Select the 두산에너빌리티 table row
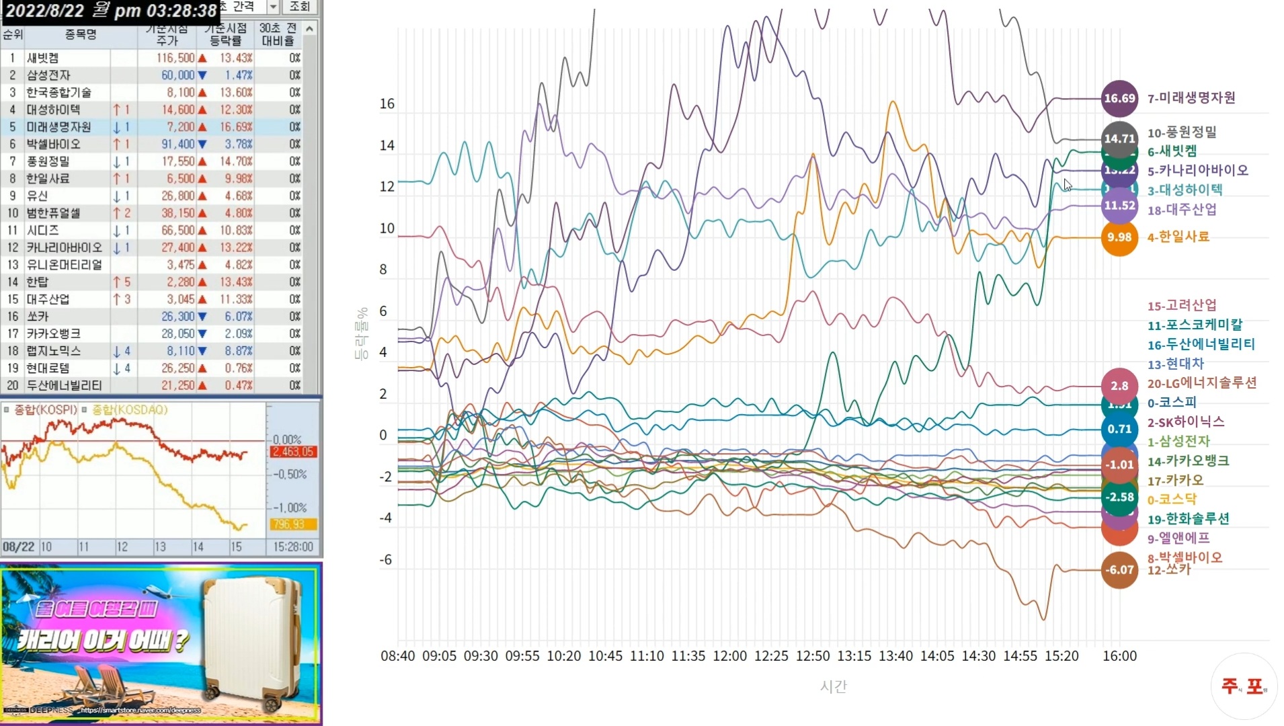Viewport: 1284px width, 726px height. [151, 386]
